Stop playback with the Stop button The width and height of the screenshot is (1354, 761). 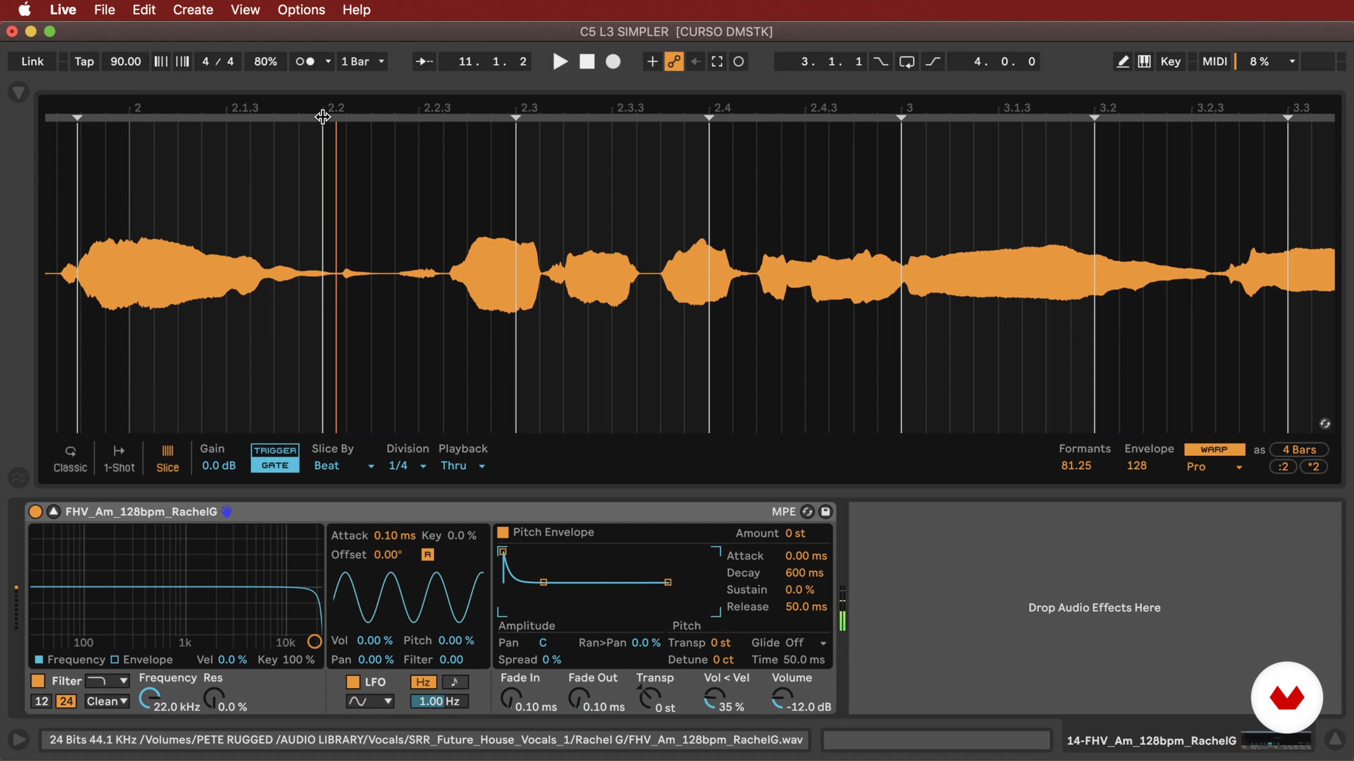click(x=587, y=61)
